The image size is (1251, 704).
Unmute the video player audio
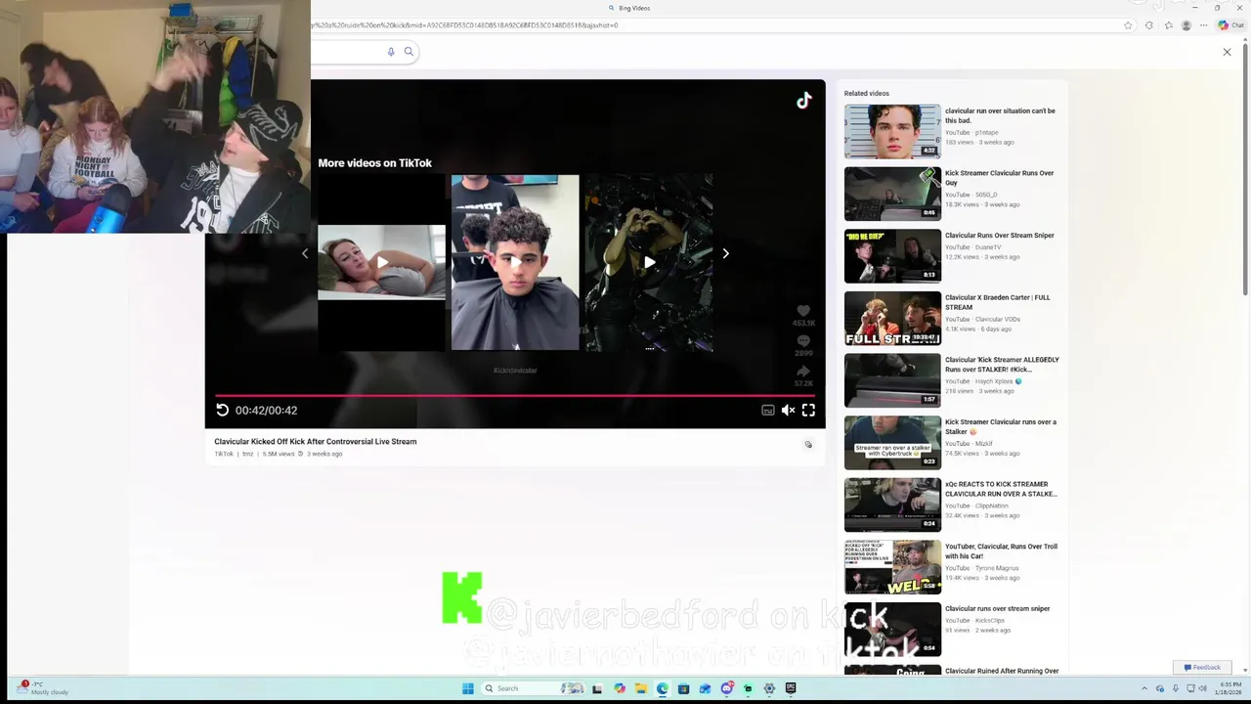click(x=788, y=411)
